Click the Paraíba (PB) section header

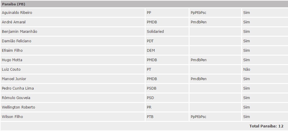[144, 4]
